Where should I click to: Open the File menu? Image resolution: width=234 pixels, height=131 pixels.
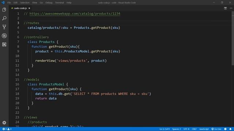[x=9, y=3]
